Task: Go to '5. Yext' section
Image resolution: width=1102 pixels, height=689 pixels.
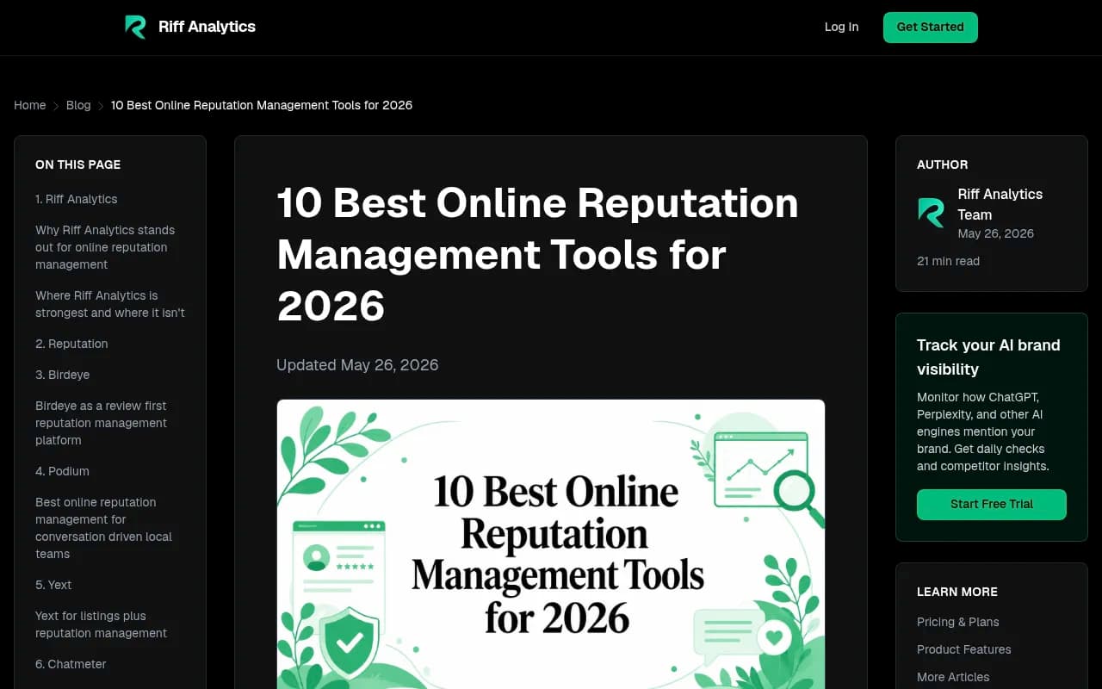Action: 53,585
